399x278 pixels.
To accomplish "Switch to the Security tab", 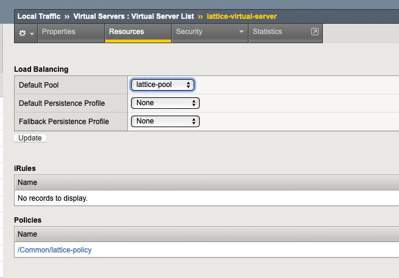I will pos(189,32).
